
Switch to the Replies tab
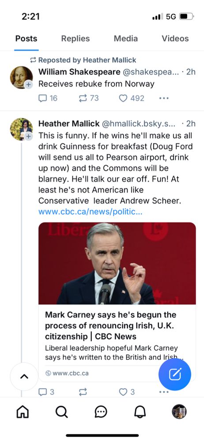click(x=76, y=38)
